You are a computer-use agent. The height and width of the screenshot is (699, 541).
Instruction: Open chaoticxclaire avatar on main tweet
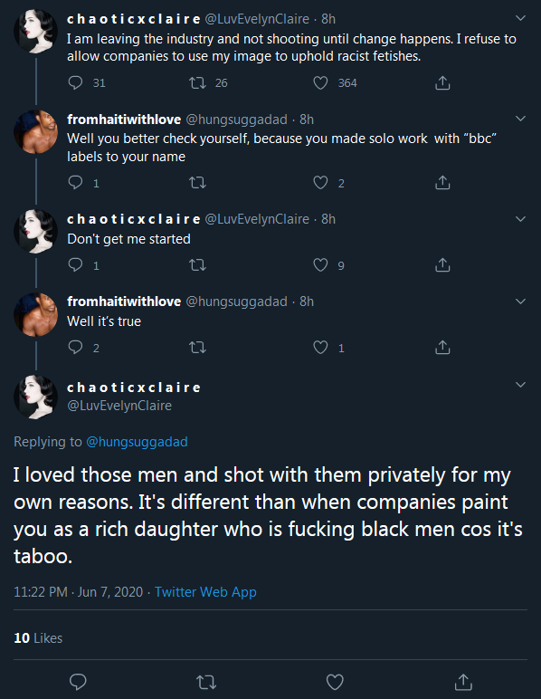[x=36, y=397]
